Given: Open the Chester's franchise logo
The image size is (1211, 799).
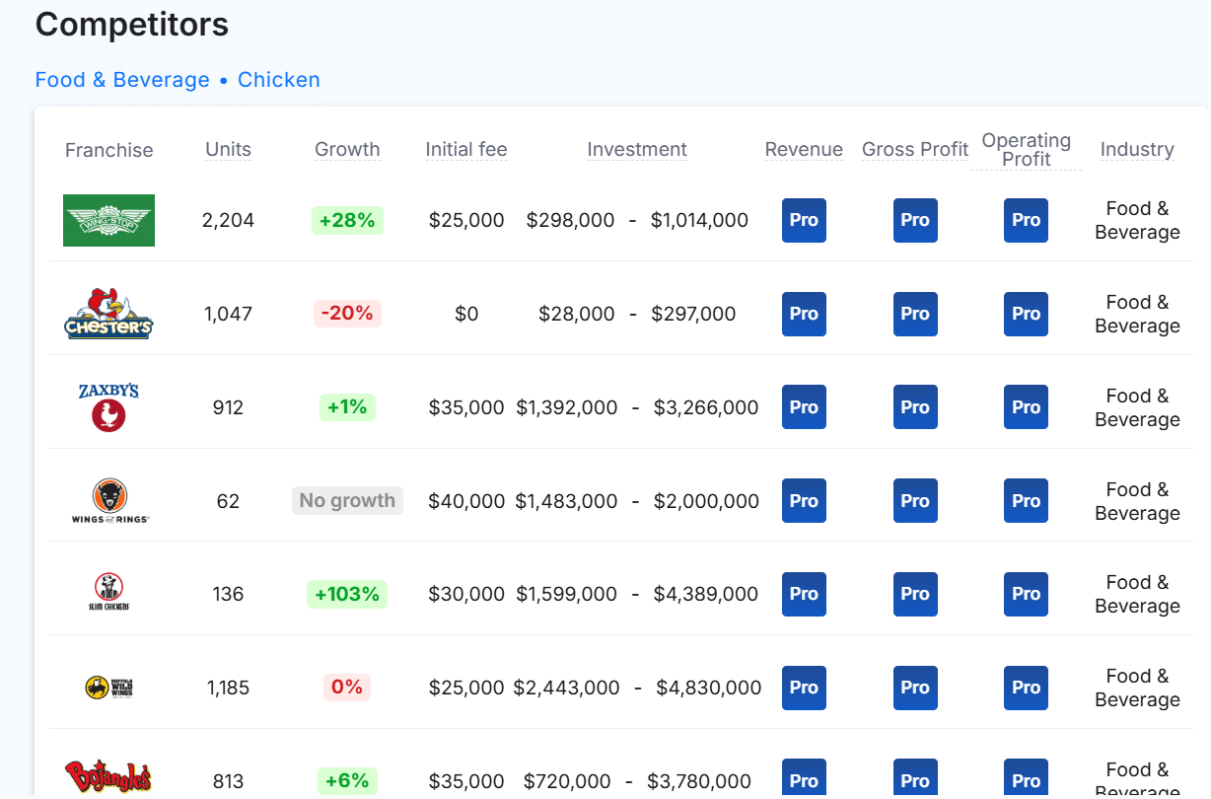Looking at the screenshot, I should coord(108,314).
